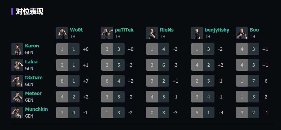Select t3xture vs Boo kill matchup cell
Viewport: 281px width, 130px height.
(x=248, y=81)
